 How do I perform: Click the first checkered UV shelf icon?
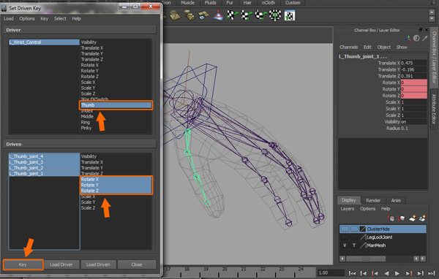(x=233, y=15)
